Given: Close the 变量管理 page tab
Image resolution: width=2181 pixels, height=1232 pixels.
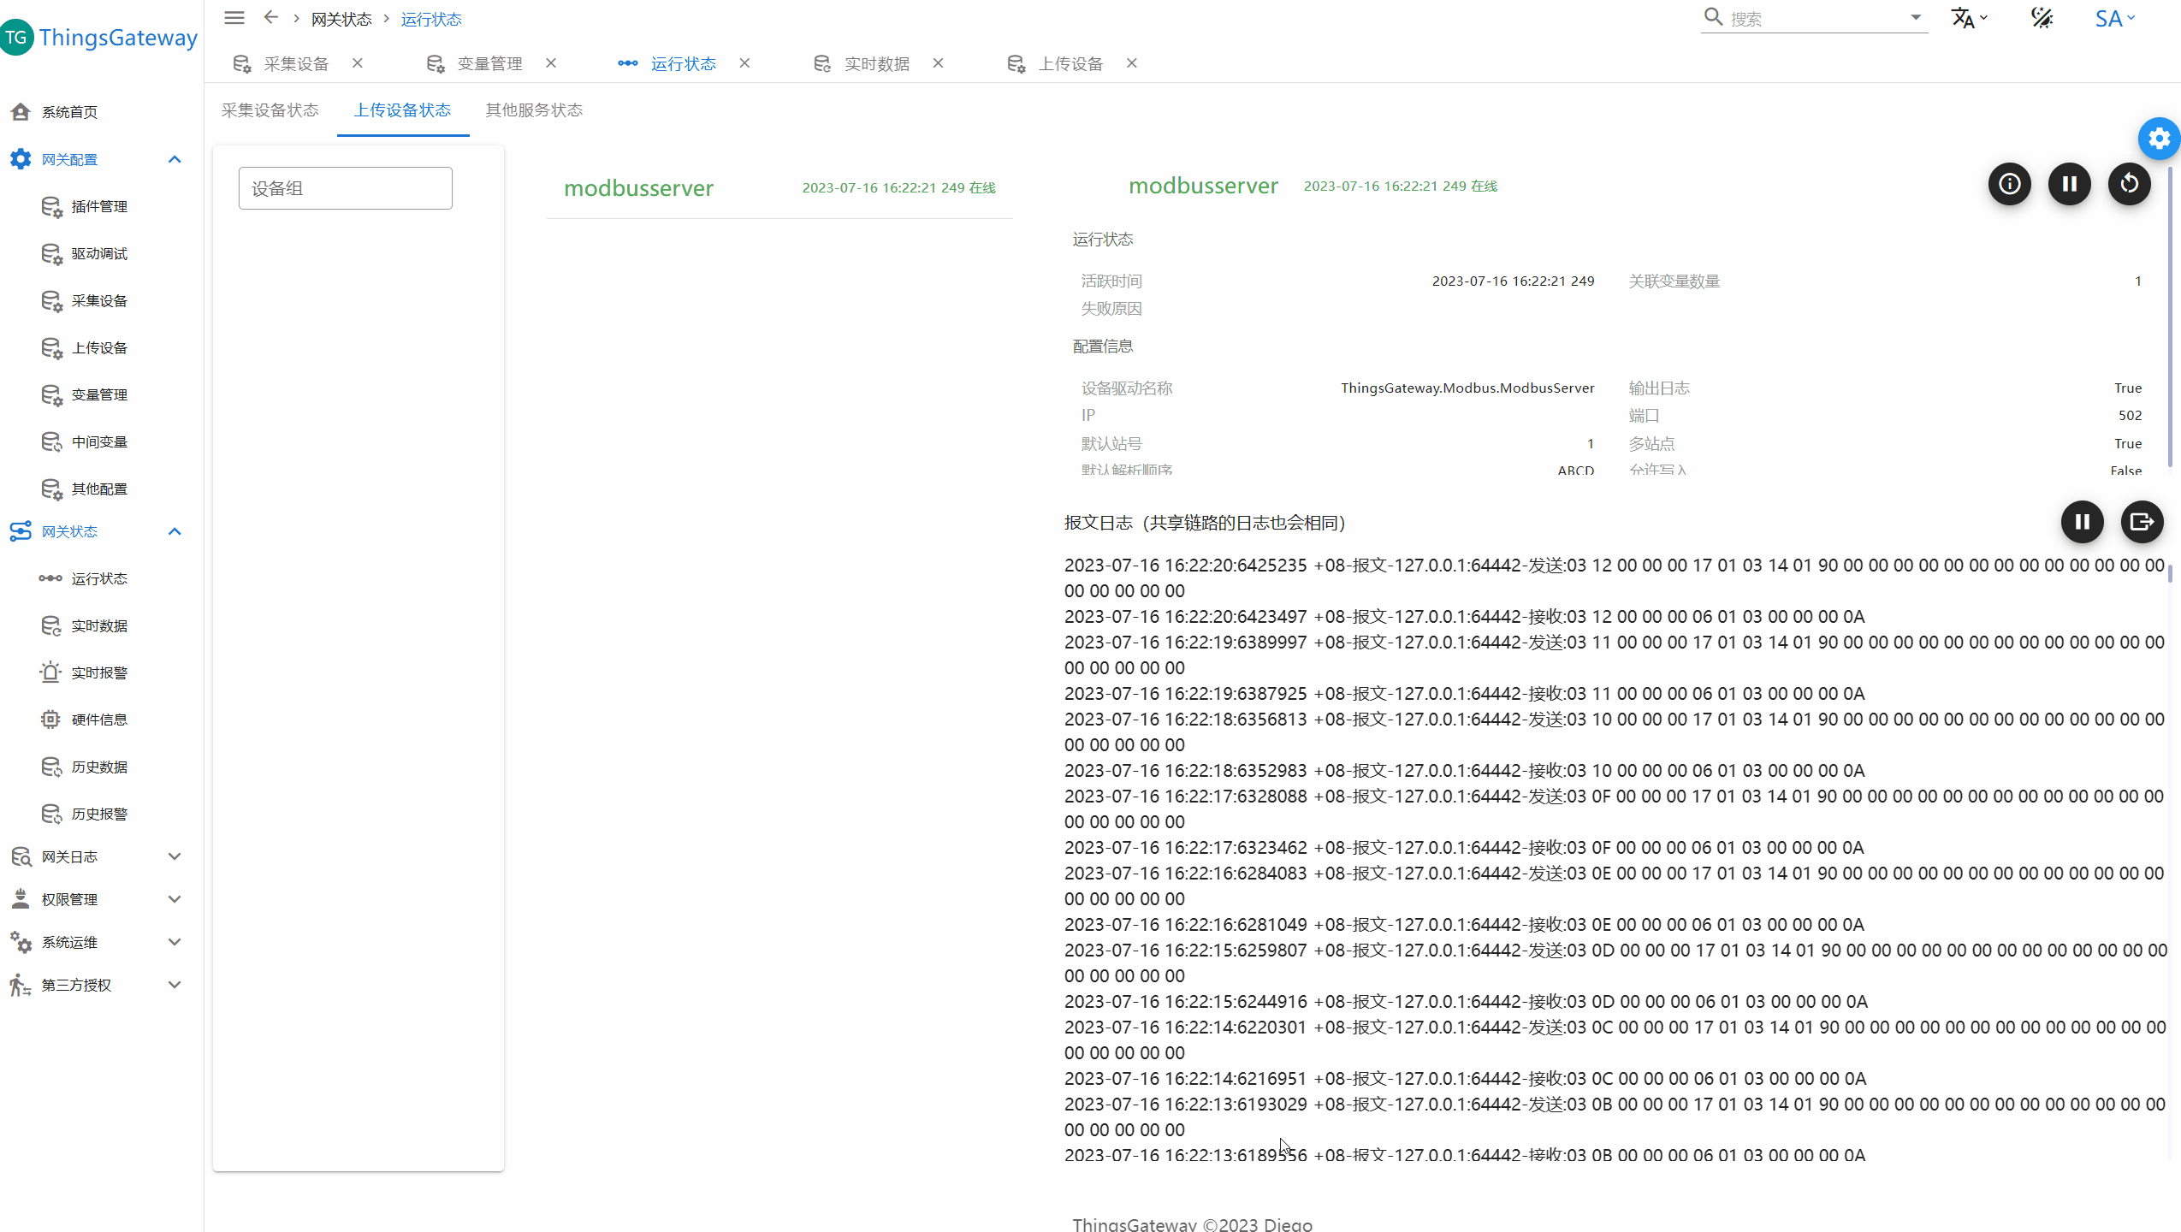Looking at the screenshot, I should click(x=551, y=63).
